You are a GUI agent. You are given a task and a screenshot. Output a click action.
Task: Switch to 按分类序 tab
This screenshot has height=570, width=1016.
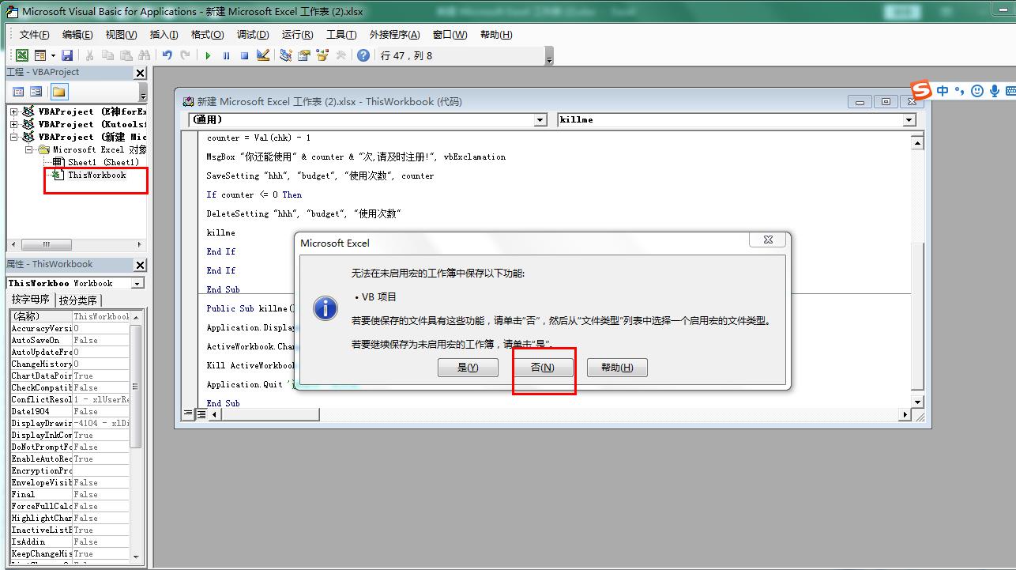(78, 300)
